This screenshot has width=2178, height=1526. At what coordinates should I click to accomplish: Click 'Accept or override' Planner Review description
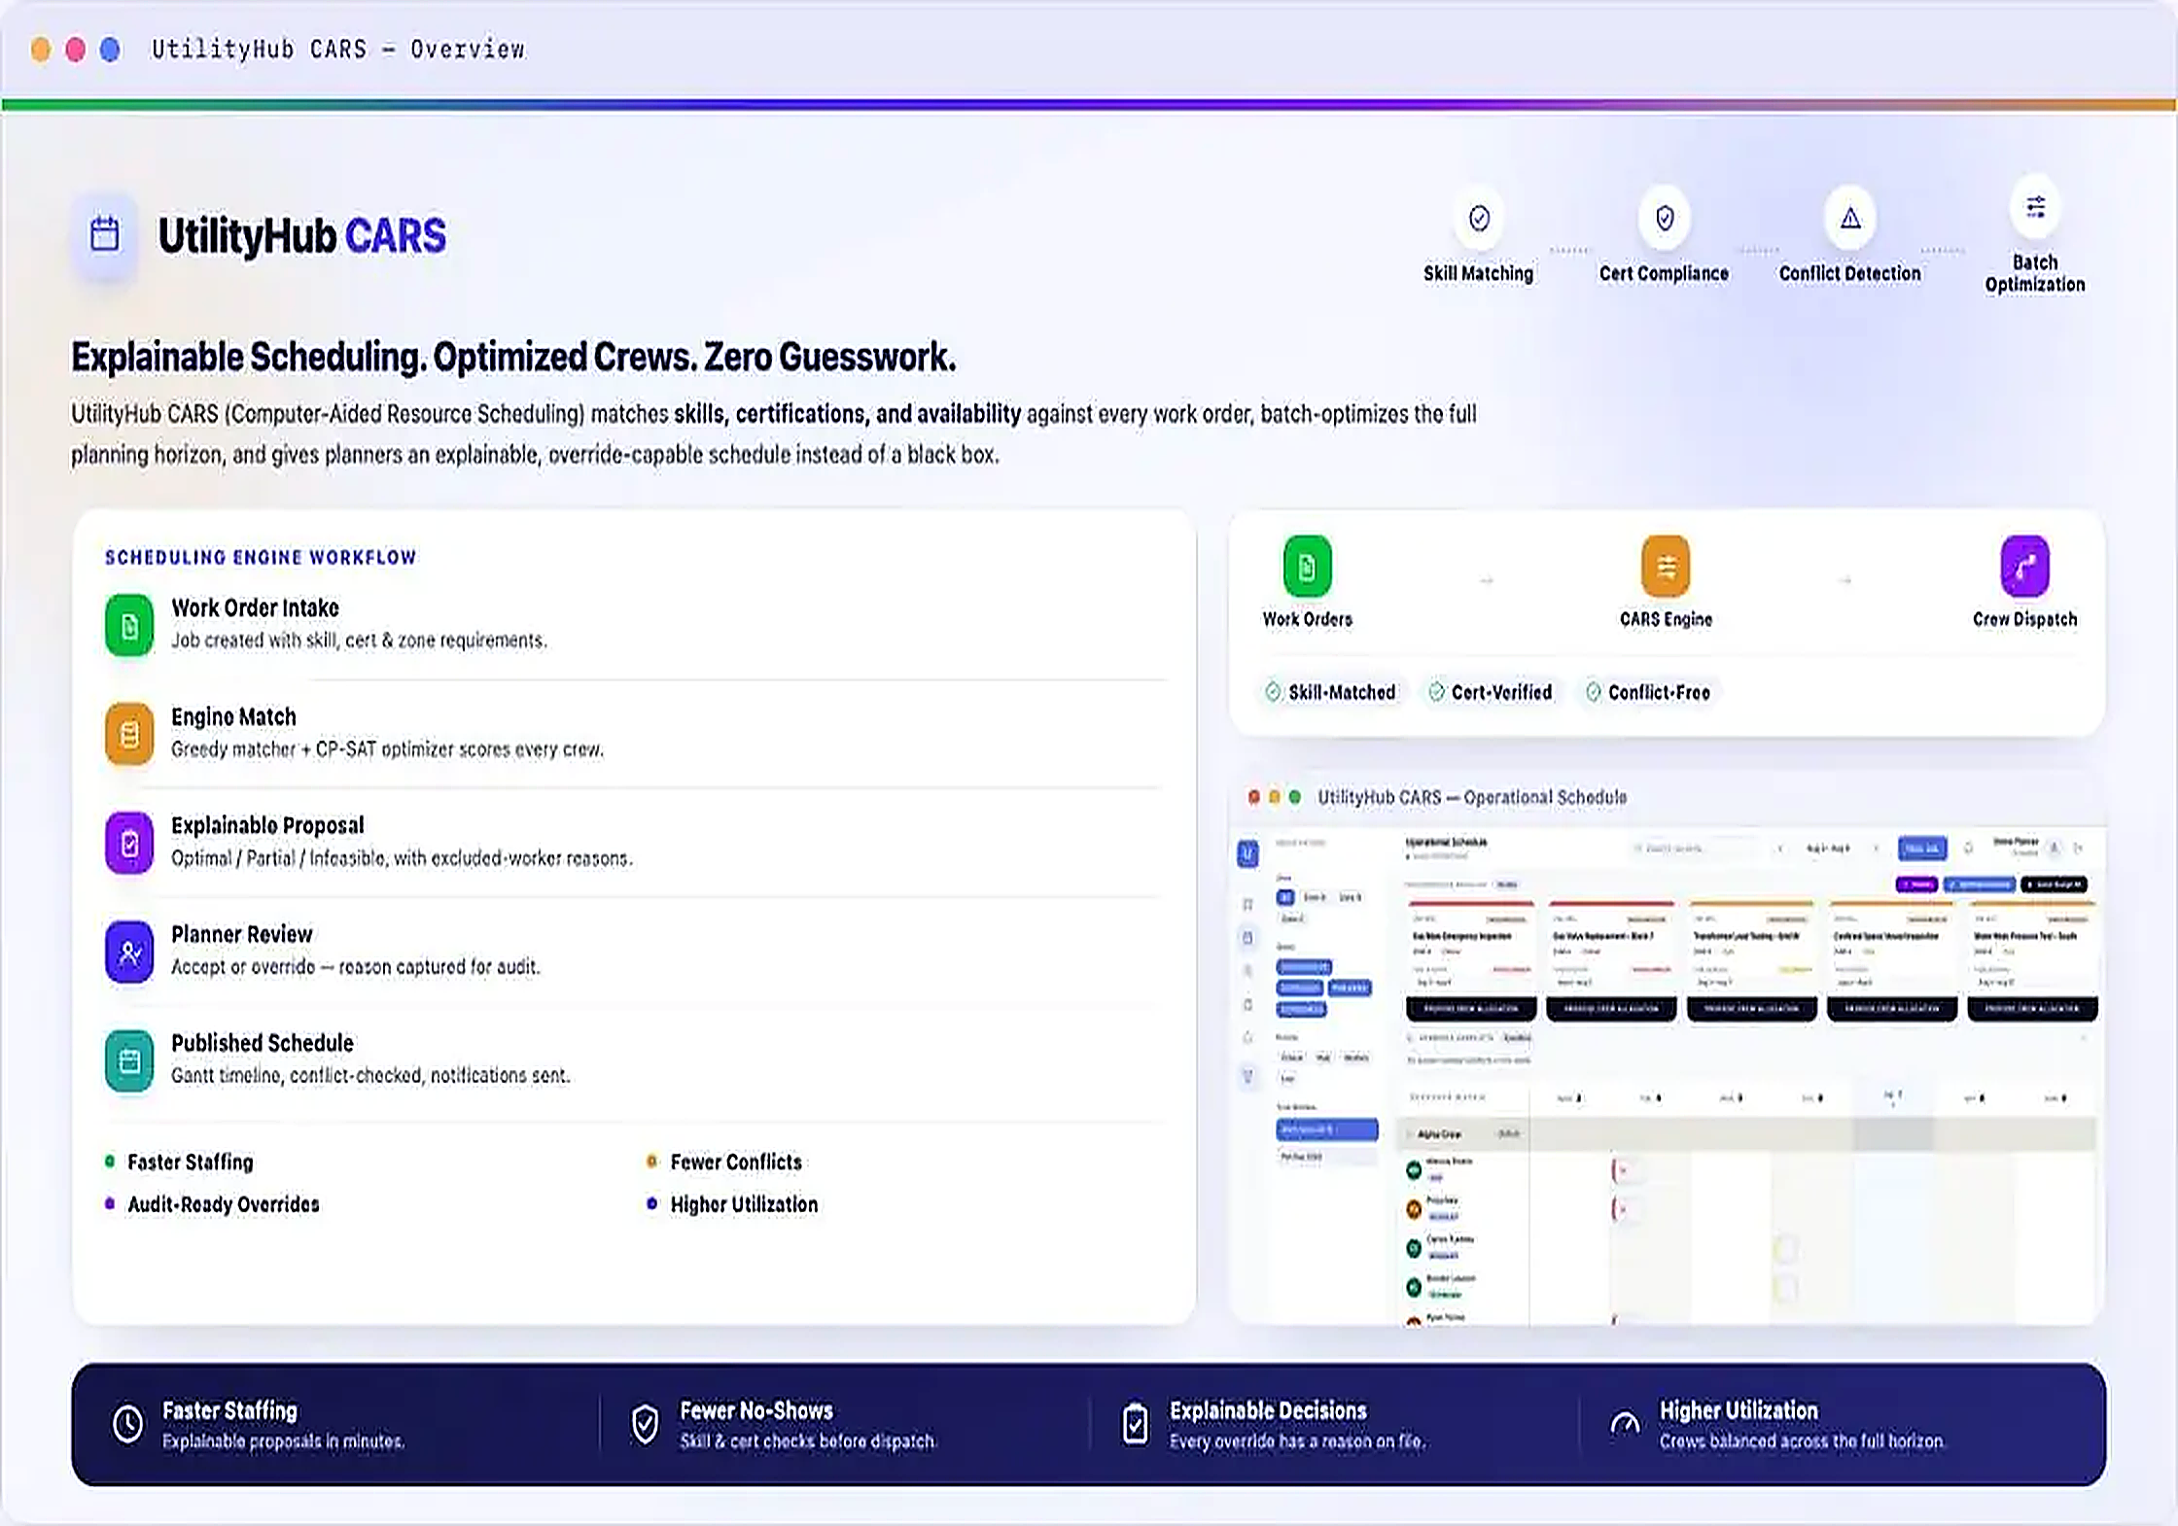point(355,967)
